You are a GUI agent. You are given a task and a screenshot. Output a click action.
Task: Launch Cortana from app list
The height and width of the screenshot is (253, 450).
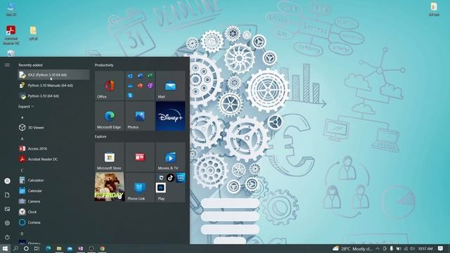53,222
